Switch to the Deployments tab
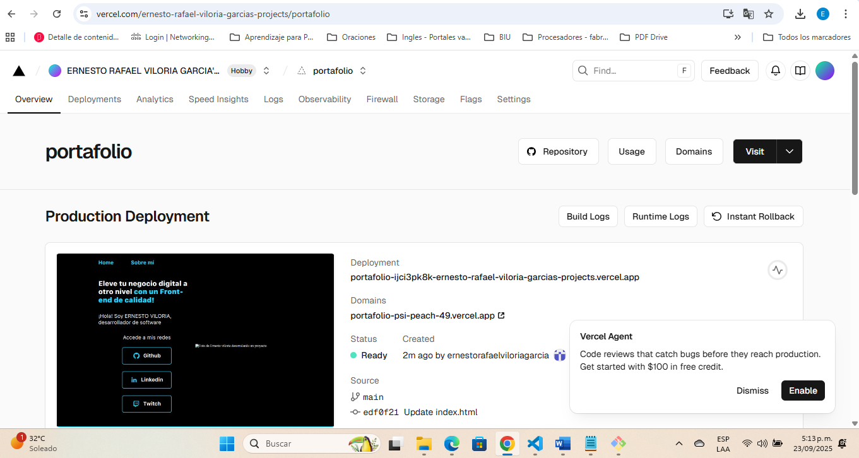Viewport: 859px width, 458px height. click(x=95, y=99)
